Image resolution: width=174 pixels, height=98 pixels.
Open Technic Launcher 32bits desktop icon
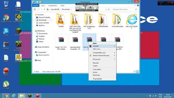[18, 46]
